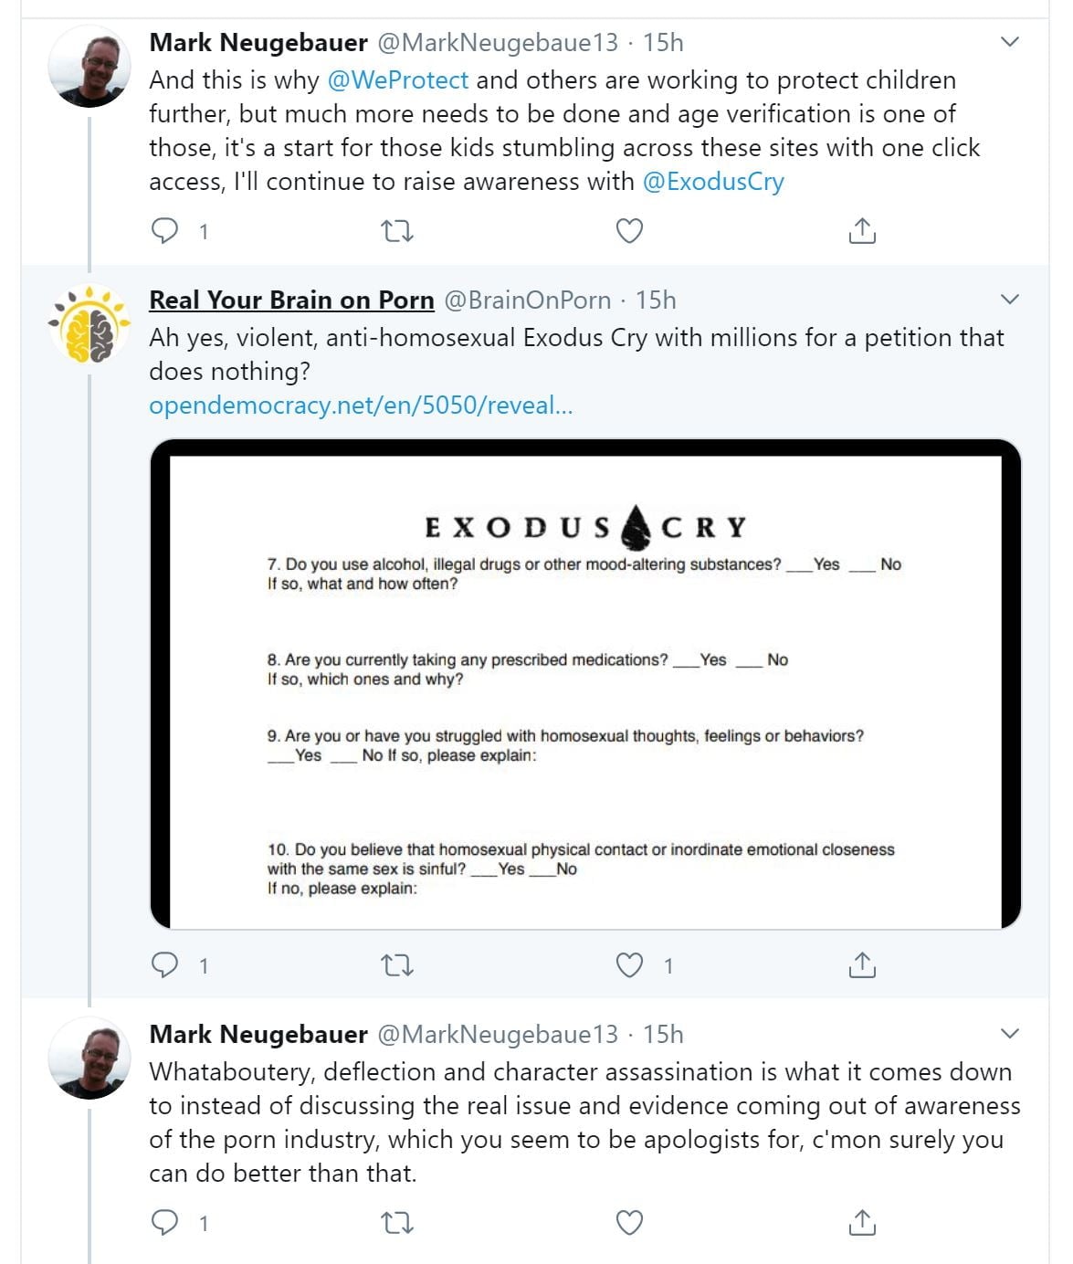Share the Whataboutery tweet

862,1222
